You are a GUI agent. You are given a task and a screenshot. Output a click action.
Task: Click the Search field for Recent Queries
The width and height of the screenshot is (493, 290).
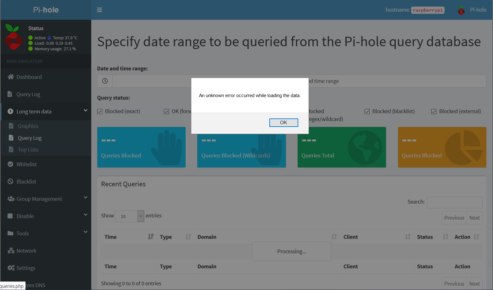pyautogui.click(x=454, y=202)
